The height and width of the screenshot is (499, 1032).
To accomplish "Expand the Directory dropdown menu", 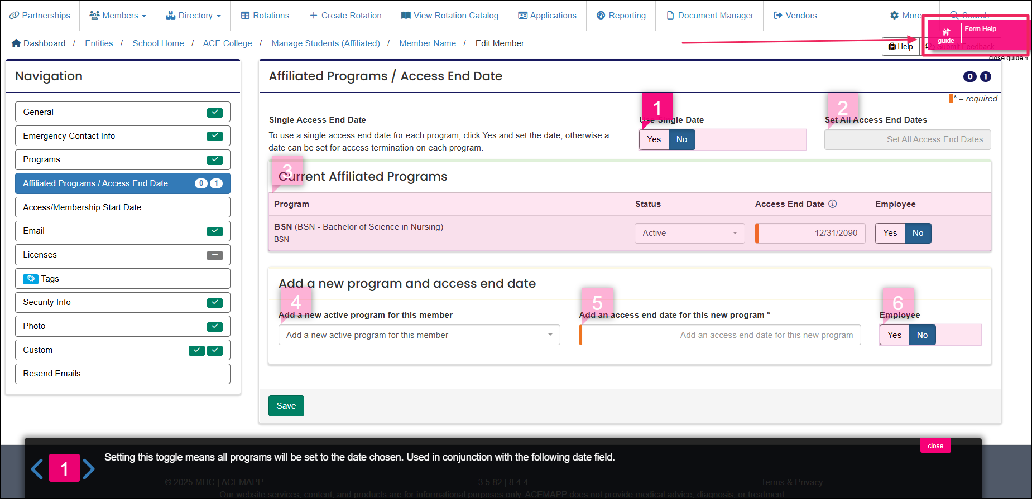I will 193,16.
